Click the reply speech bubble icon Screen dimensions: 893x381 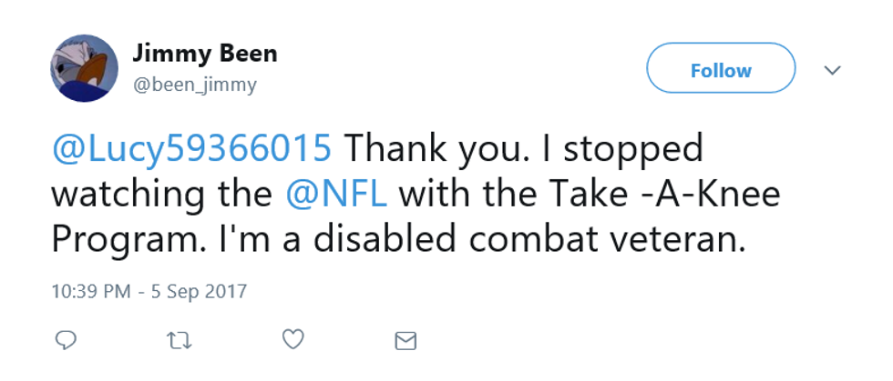click(x=66, y=340)
